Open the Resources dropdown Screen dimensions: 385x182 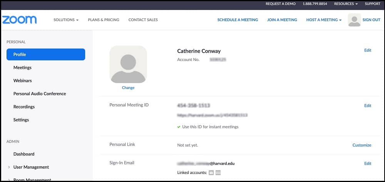click(x=346, y=4)
